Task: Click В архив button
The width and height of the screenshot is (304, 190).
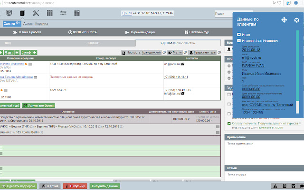Action: point(50,186)
